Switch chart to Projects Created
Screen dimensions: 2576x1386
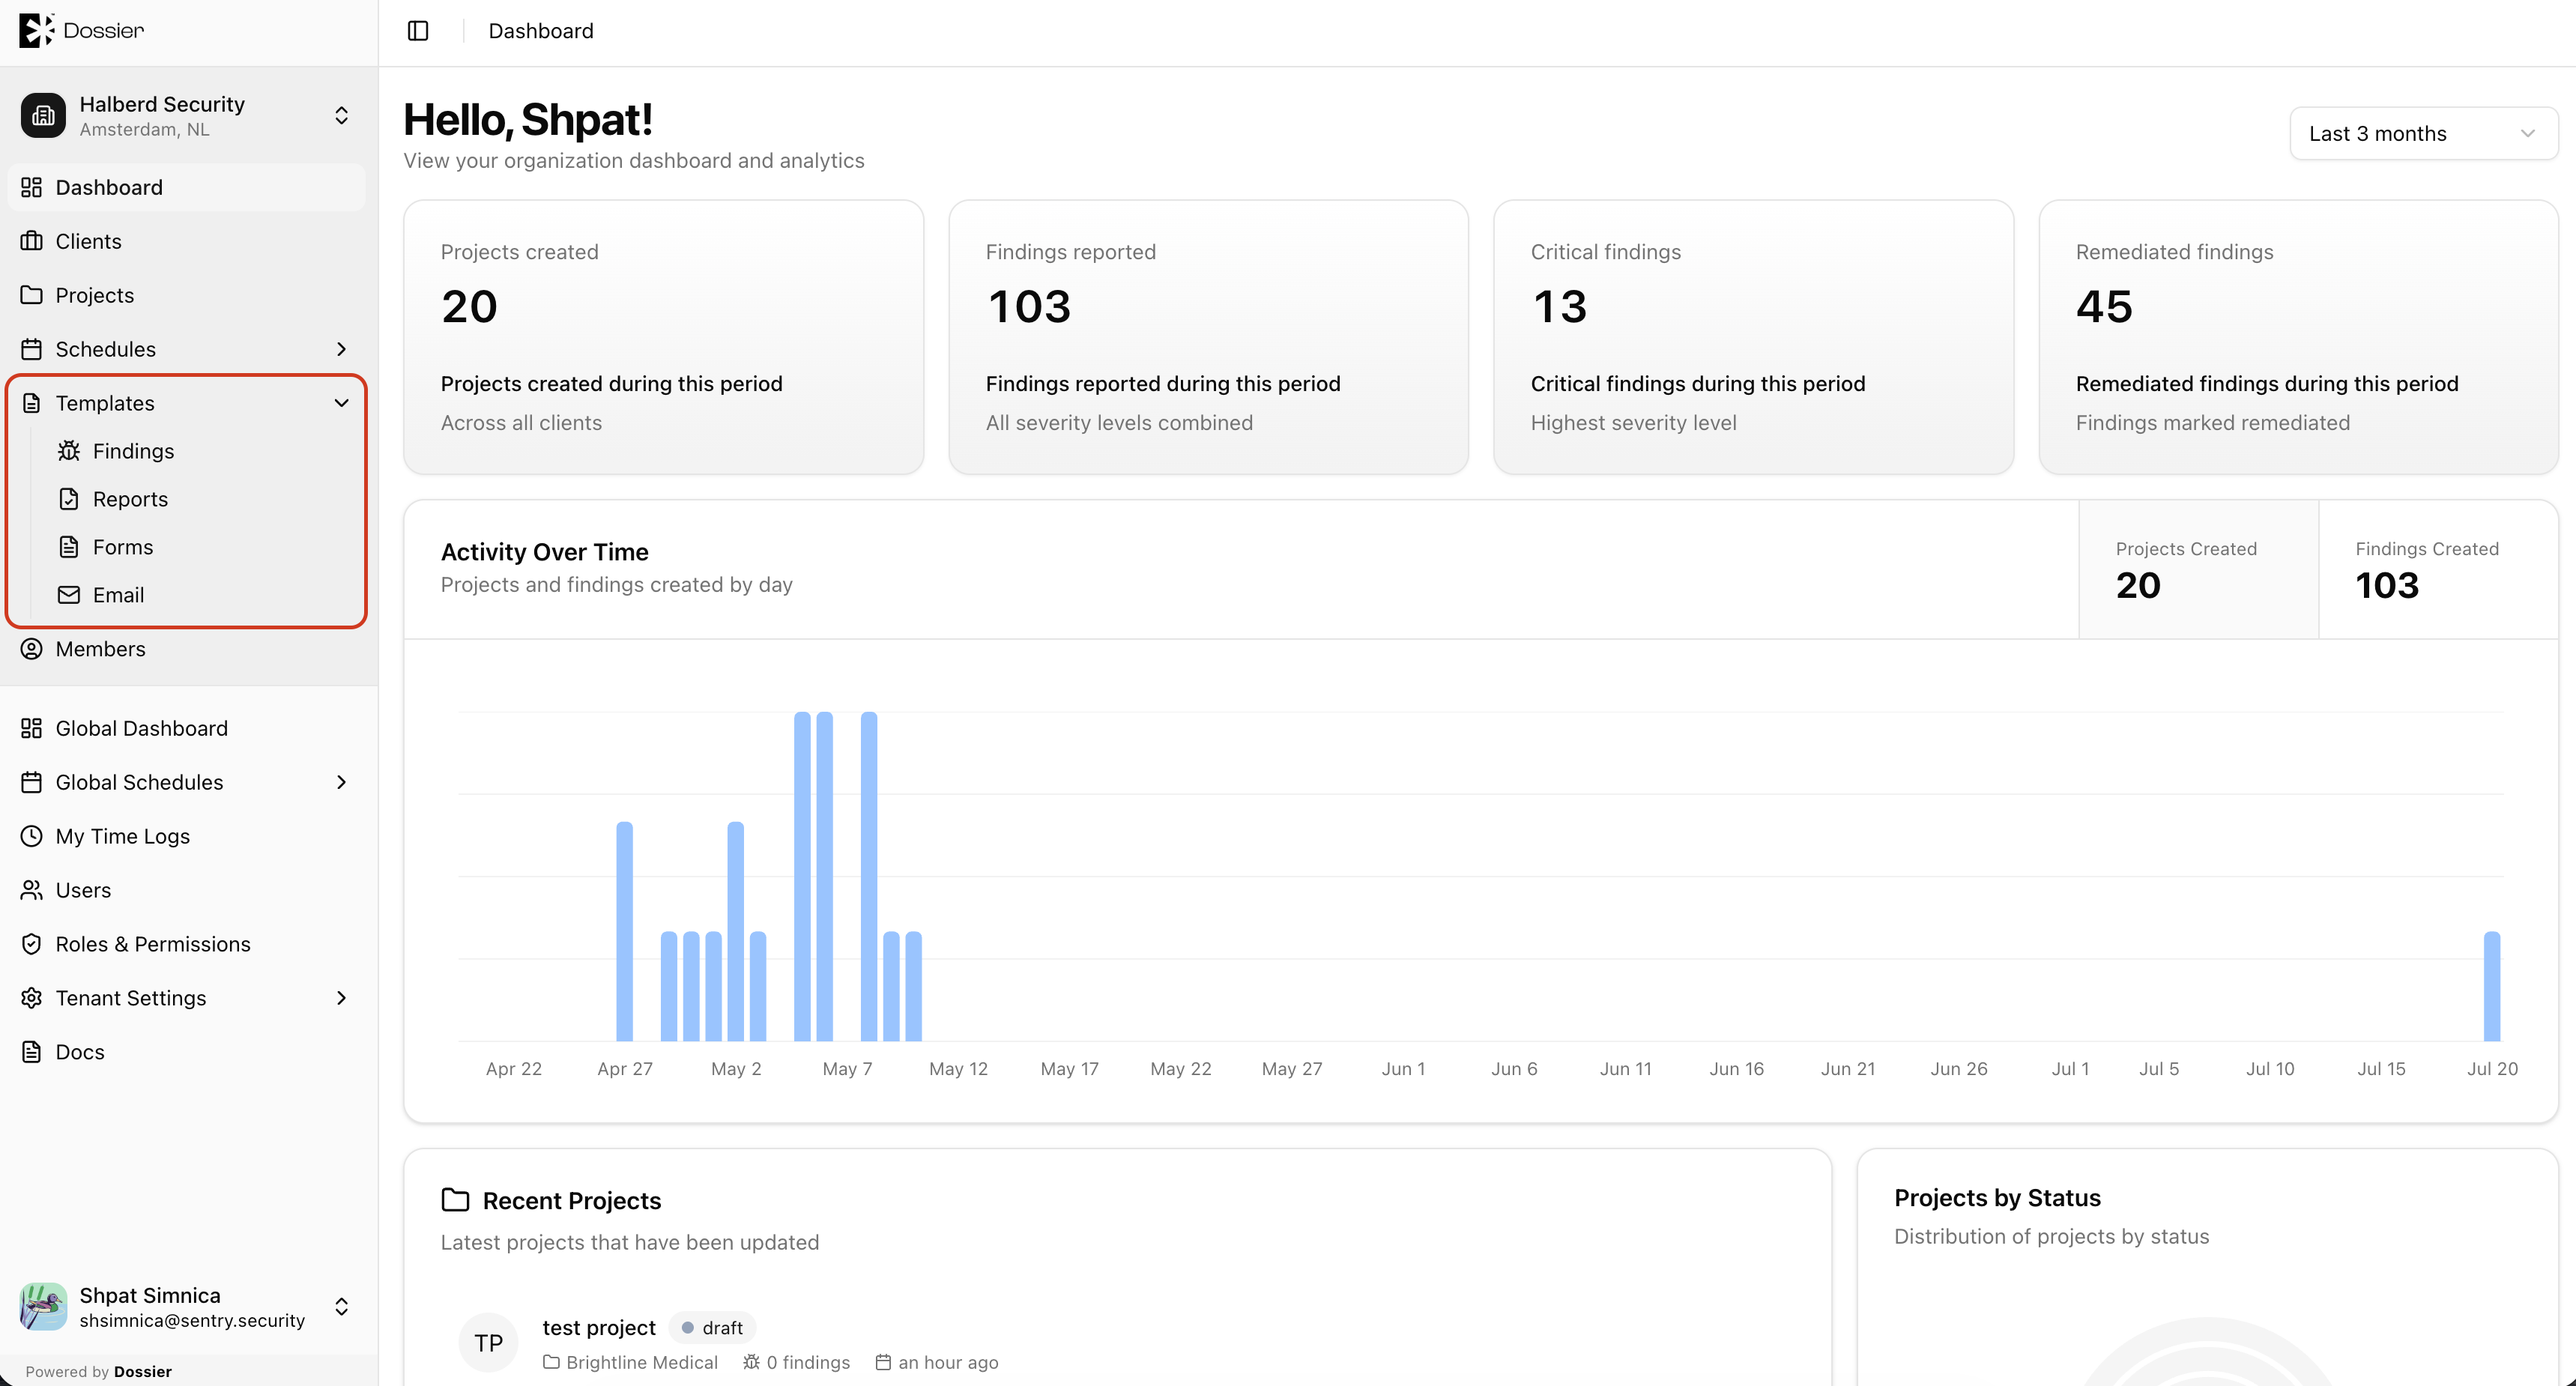click(x=2198, y=570)
